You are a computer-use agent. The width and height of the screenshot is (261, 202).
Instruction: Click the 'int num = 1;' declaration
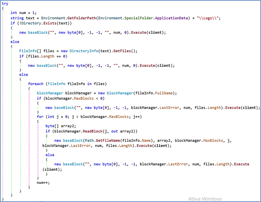pyautogui.click(x=23, y=13)
